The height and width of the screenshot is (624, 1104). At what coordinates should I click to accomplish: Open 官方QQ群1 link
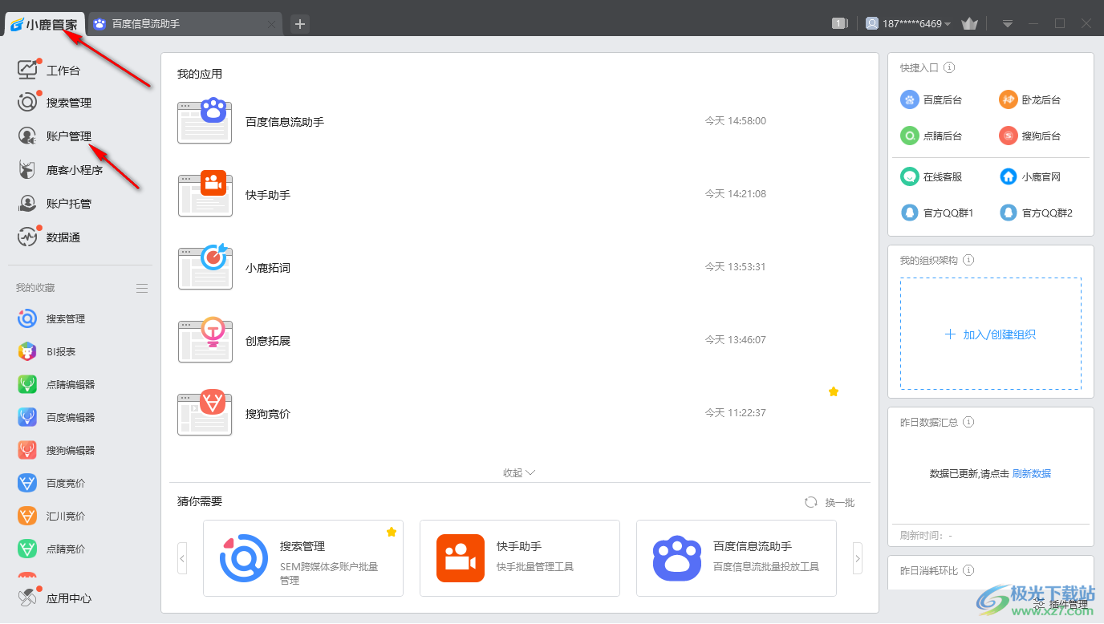(937, 213)
